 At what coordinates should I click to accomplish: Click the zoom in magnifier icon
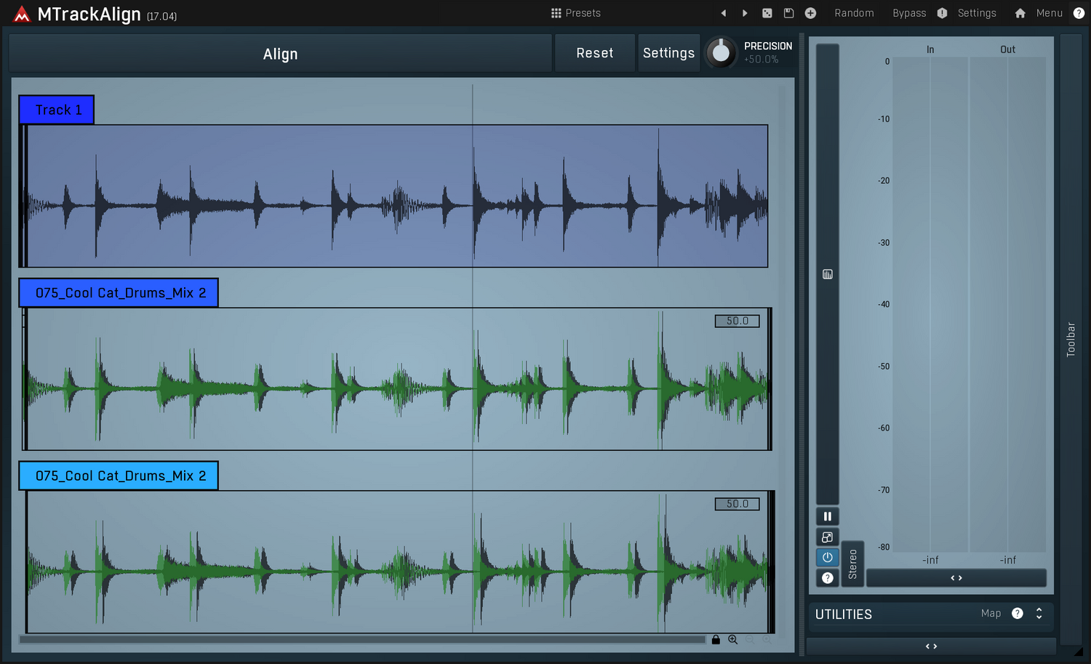pyautogui.click(x=733, y=640)
